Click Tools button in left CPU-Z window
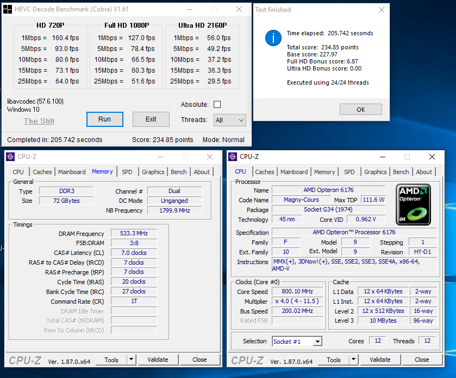The height and width of the screenshot is (378, 456). [111, 360]
